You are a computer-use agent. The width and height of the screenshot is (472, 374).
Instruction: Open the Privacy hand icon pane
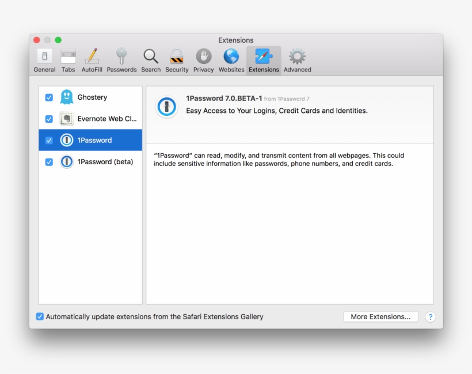pyautogui.click(x=204, y=61)
